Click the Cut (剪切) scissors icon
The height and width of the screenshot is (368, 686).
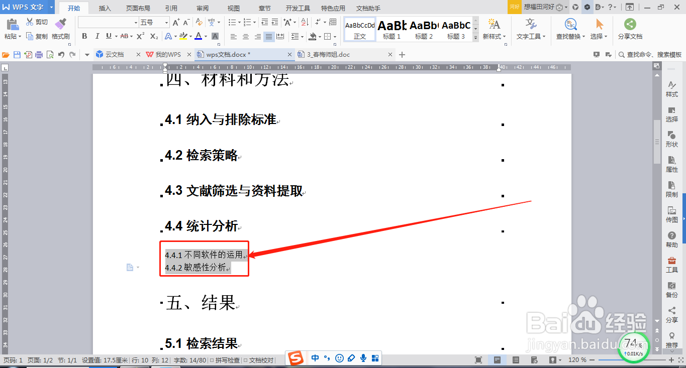[30, 22]
